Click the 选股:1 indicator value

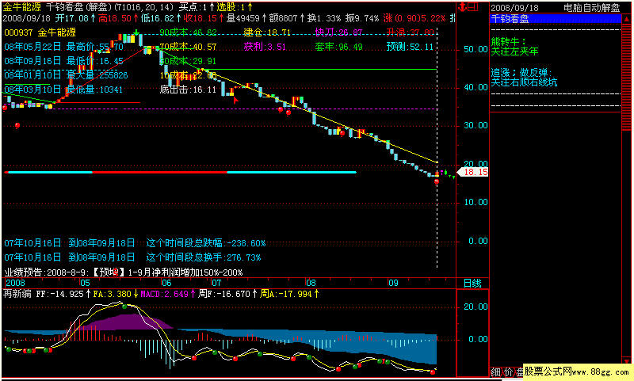click(235, 7)
